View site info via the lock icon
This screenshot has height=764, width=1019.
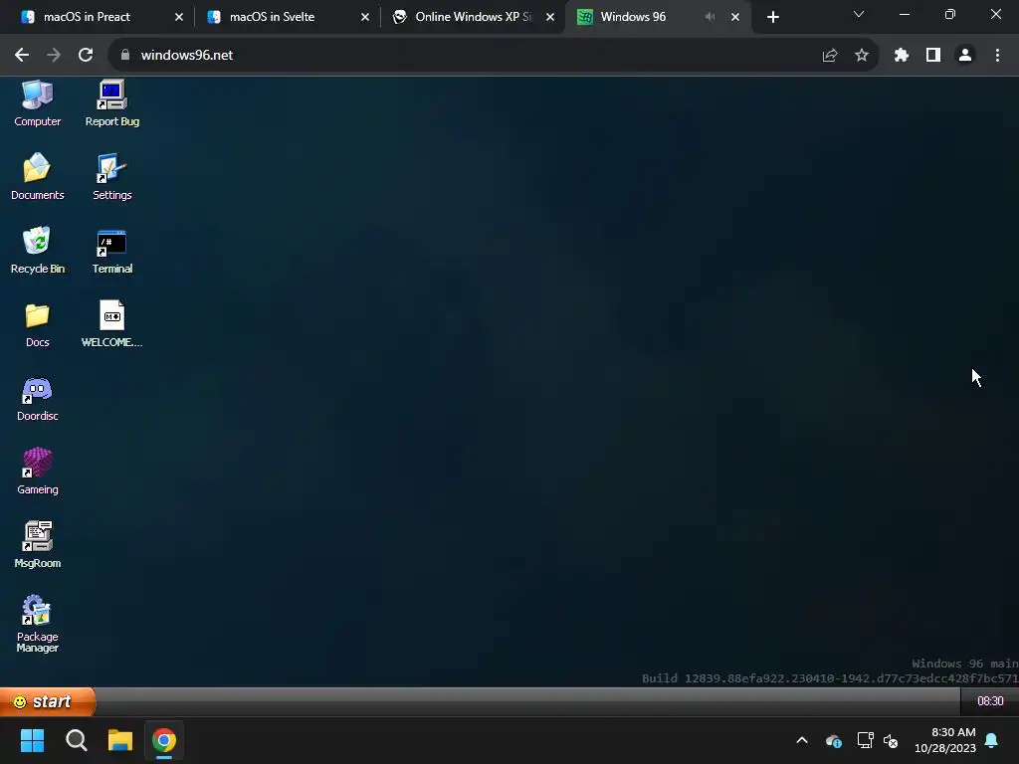pos(124,56)
